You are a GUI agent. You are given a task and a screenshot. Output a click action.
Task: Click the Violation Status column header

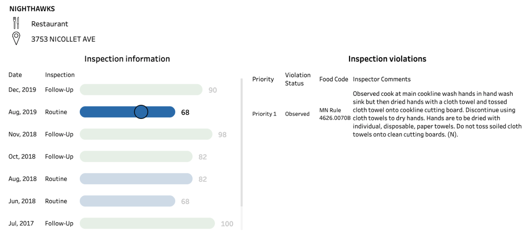click(x=298, y=79)
